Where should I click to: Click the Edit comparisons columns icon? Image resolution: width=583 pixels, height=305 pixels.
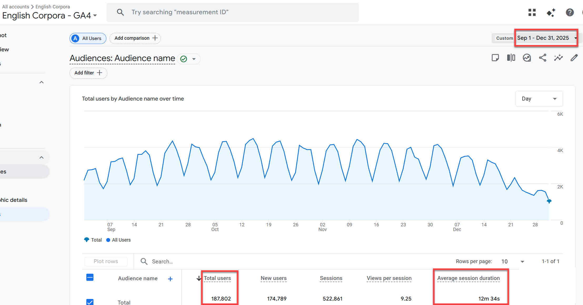(511, 58)
